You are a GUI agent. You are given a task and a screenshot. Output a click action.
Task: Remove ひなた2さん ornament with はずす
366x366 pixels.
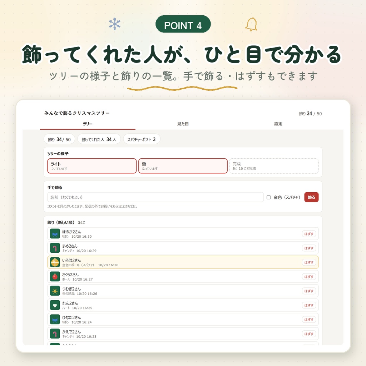[309, 320]
